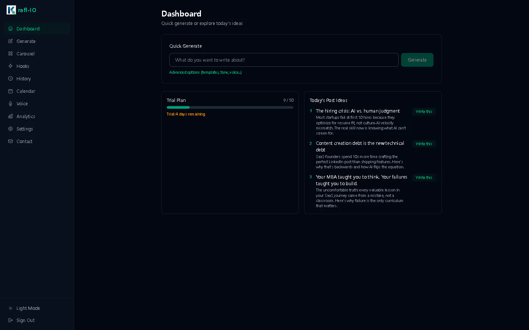Image resolution: width=529 pixels, height=330 pixels.
Task: Go to the Dashboard menu item
Action: click(37, 29)
